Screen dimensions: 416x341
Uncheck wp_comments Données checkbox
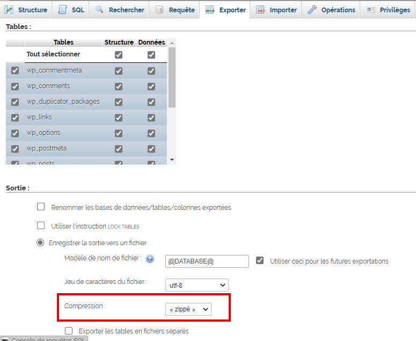[151, 87]
